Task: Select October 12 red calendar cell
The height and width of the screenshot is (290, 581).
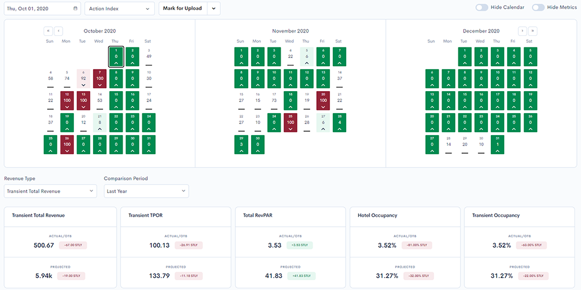Action: click(x=67, y=100)
